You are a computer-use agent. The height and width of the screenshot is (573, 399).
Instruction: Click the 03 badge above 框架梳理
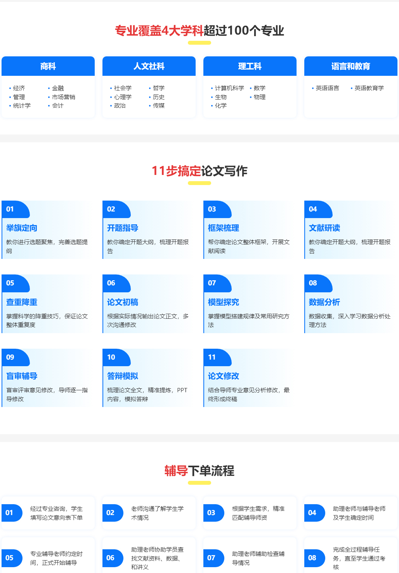[x=217, y=210]
